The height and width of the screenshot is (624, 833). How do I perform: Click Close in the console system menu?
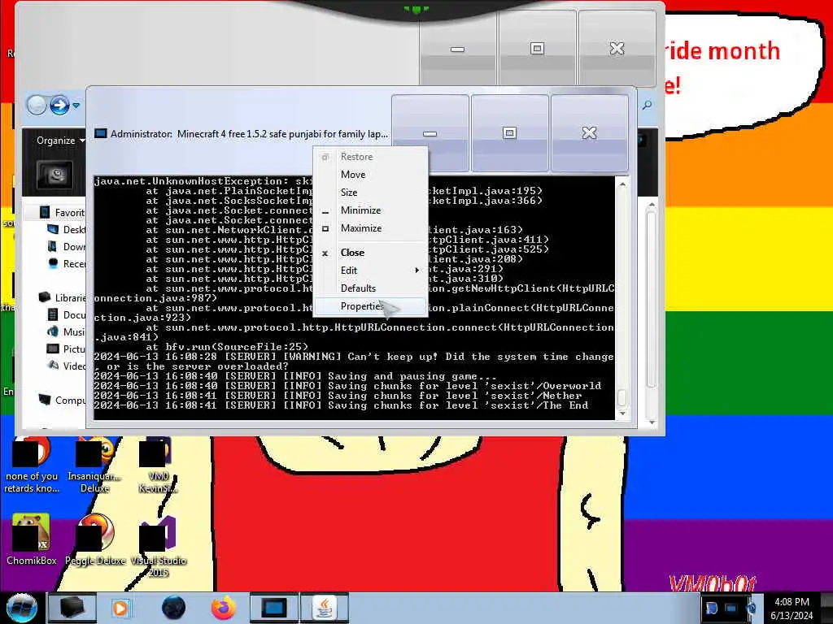pyautogui.click(x=370, y=253)
